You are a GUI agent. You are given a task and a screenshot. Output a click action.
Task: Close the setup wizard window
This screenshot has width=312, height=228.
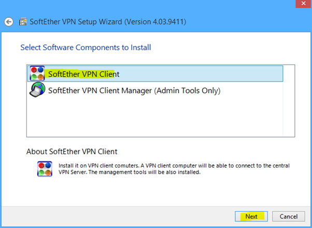(303, 4)
